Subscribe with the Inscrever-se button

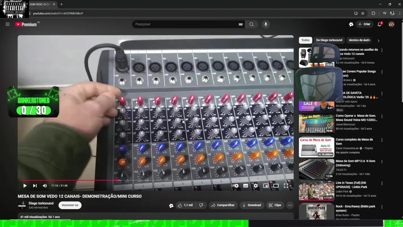70,205
